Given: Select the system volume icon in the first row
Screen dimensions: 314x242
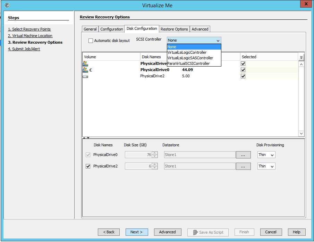Looking at the screenshot, I should (x=85, y=63).
